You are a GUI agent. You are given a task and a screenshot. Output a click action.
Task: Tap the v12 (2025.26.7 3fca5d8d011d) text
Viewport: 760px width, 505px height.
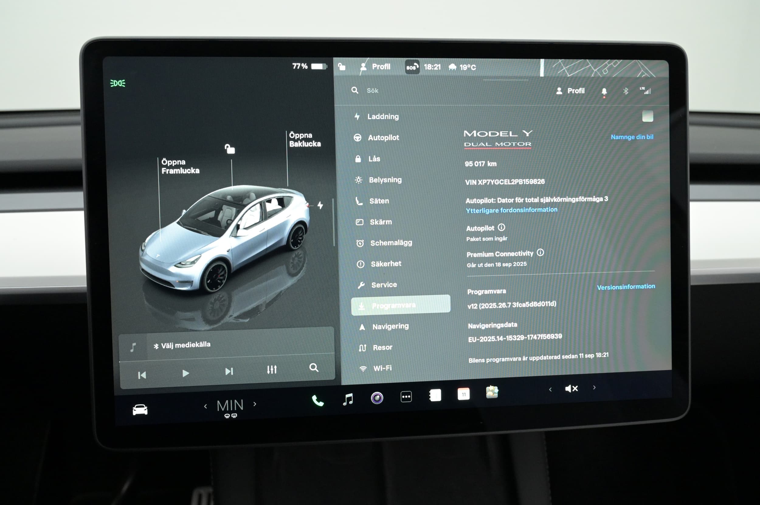pyautogui.click(x=512, y=305)
